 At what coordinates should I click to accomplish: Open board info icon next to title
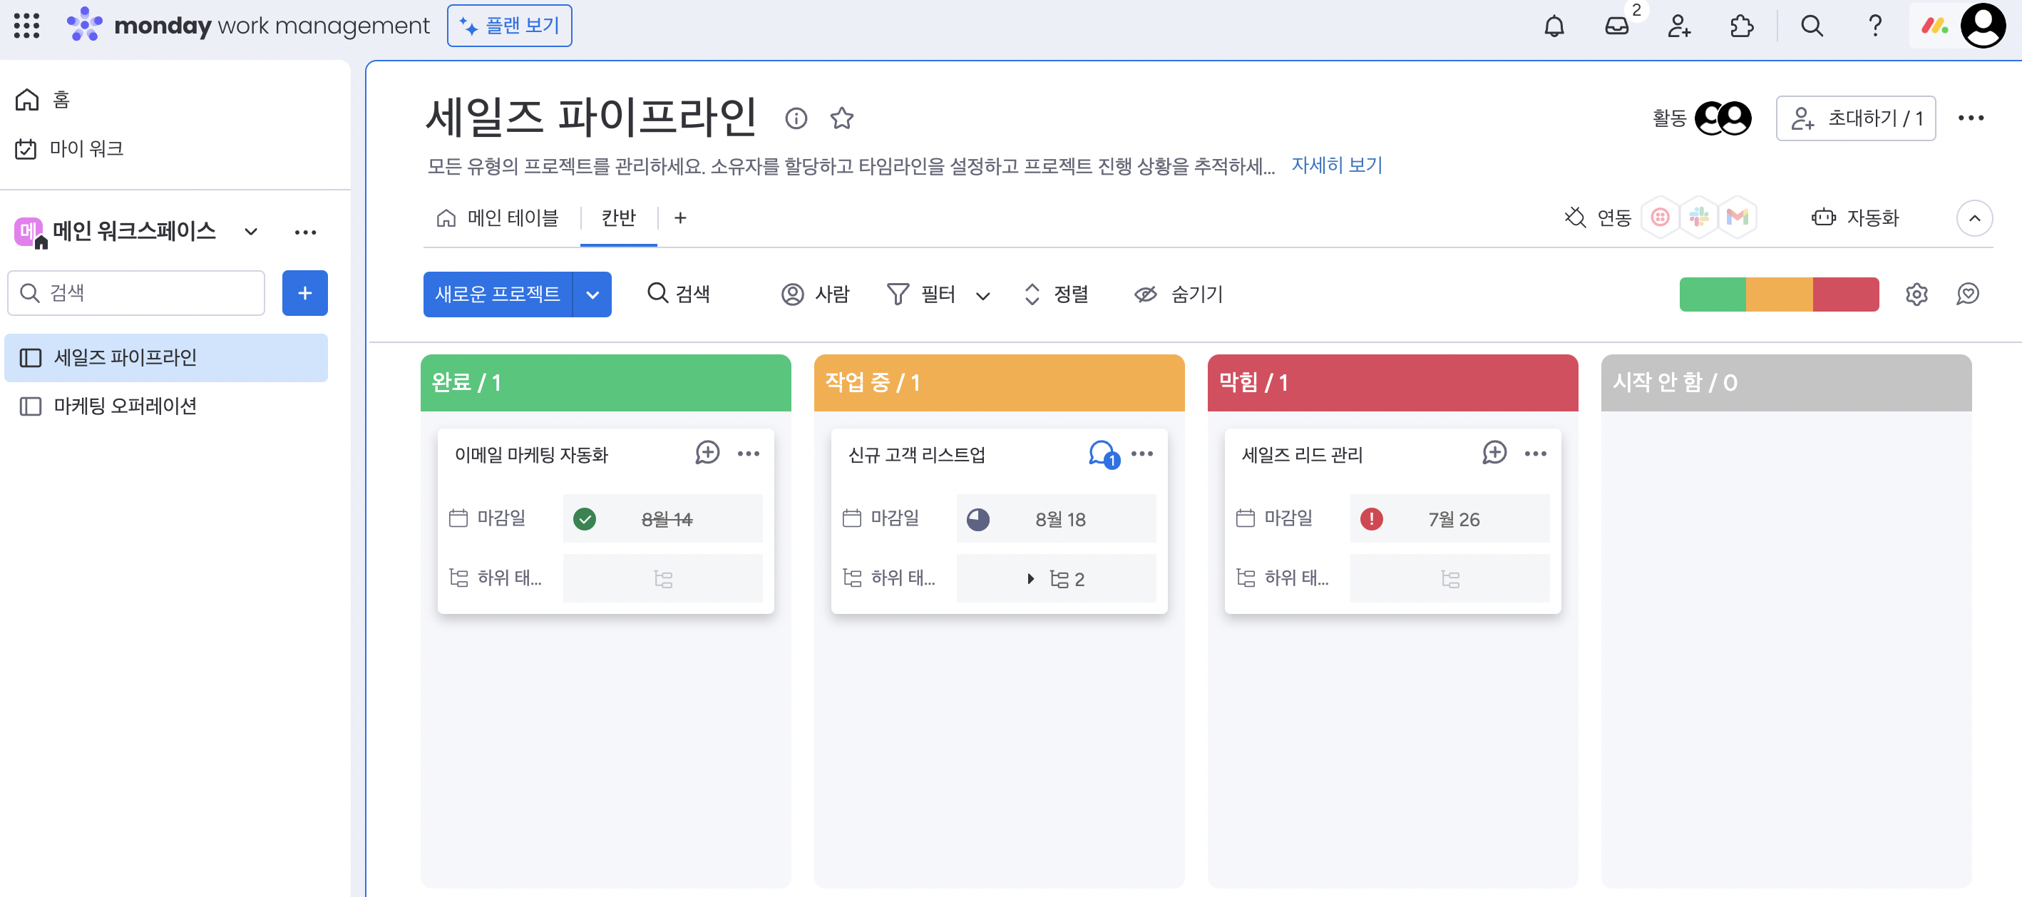coord(795,118)
